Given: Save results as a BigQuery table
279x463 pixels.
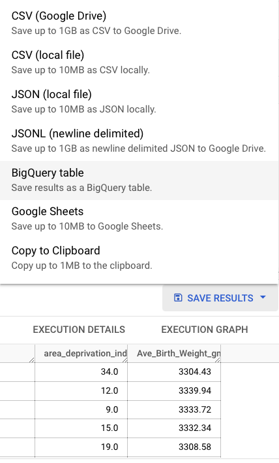Looking at the screenshot, I should 139,180.
